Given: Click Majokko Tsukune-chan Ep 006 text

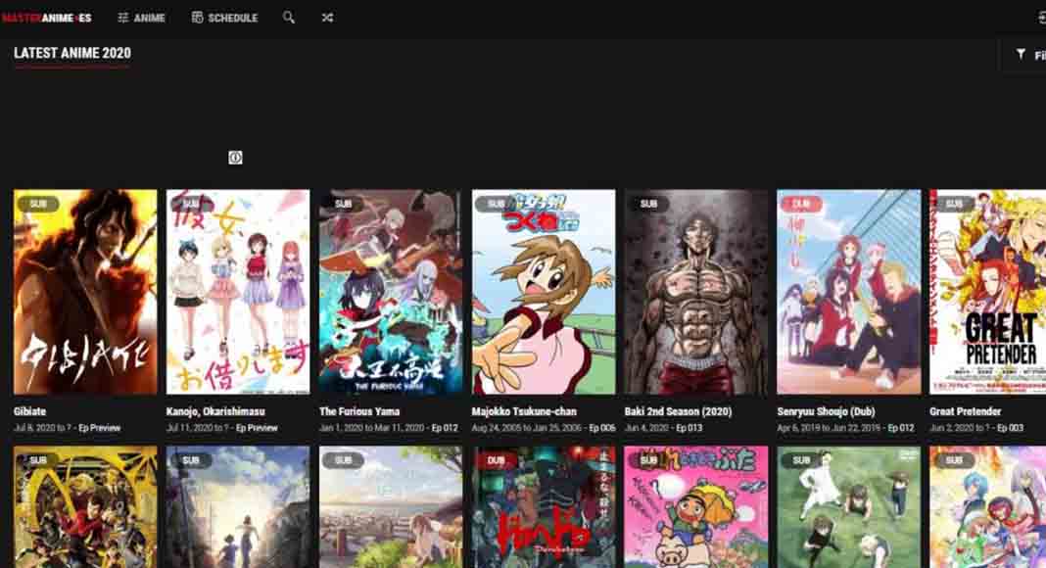Looking at the screenshot, I should [x=601, y=428].
